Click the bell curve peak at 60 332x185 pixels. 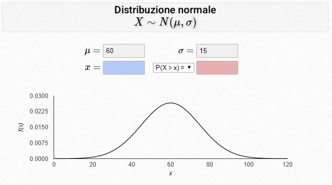[x=171, y=103]
